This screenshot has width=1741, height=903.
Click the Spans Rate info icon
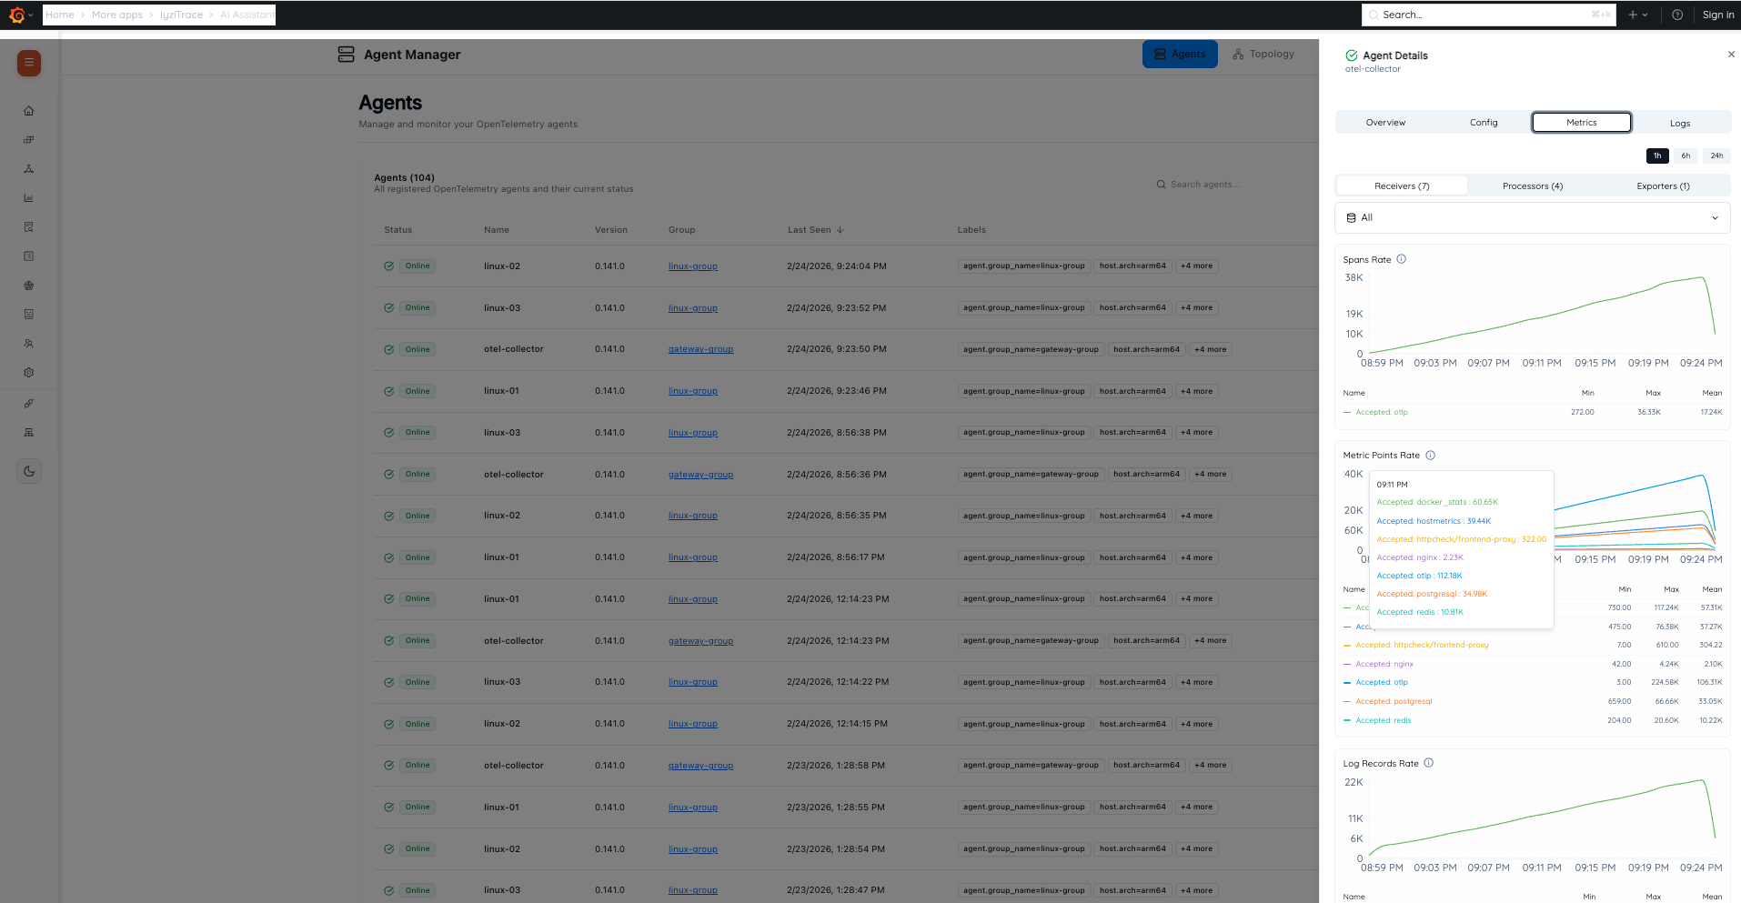pyautogui.click(x=1402, y=259)
